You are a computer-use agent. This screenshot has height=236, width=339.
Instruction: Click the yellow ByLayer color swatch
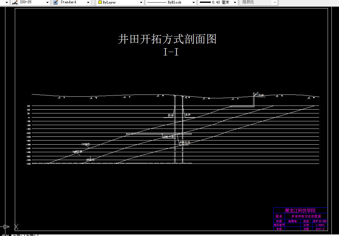point(100,3)
